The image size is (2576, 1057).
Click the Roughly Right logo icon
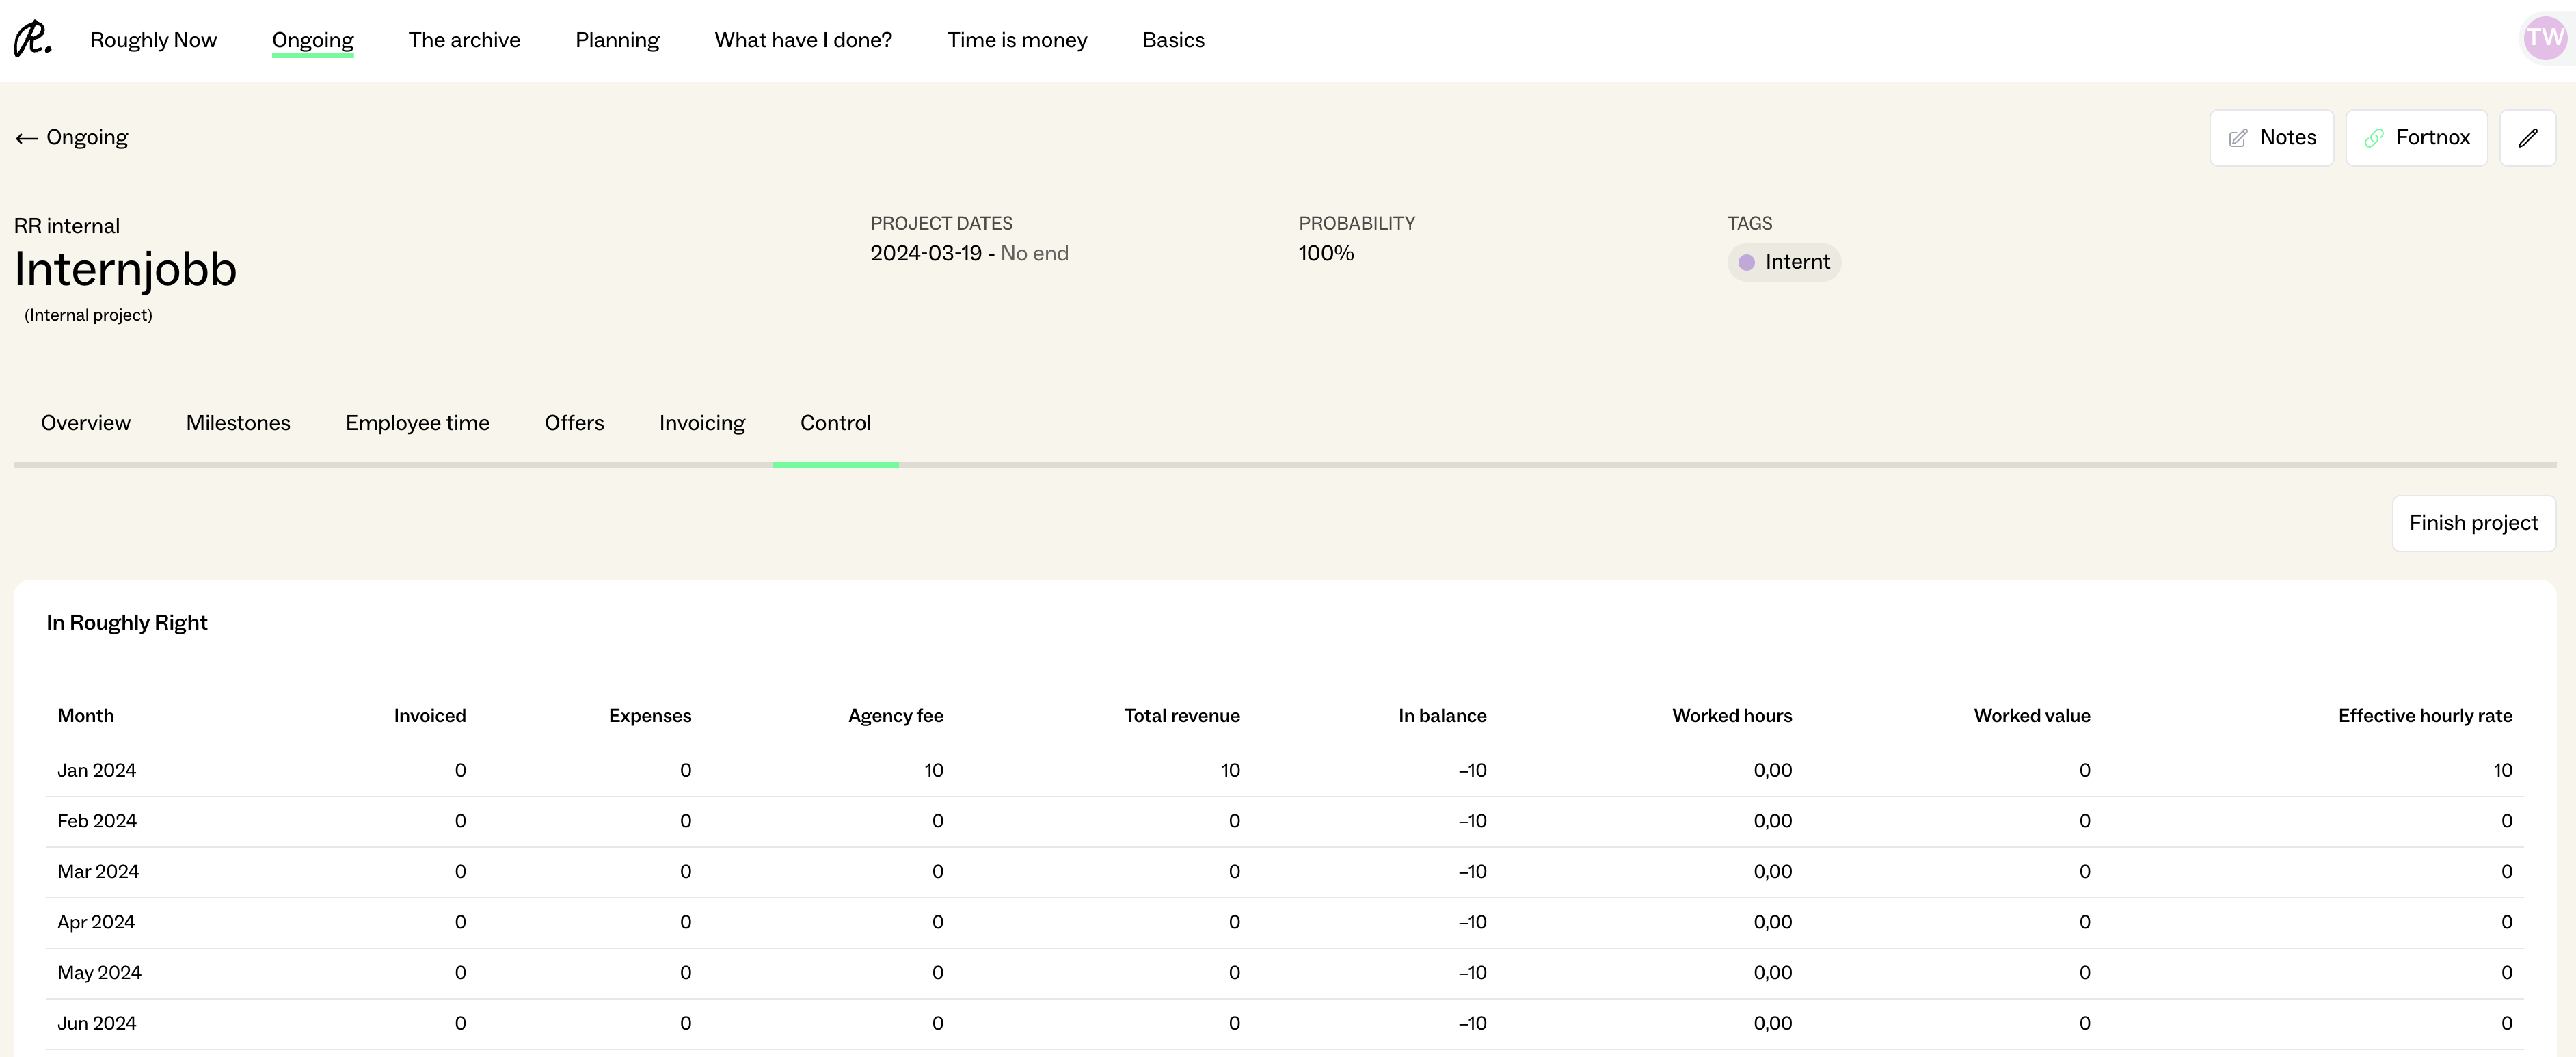pos(32,39)
